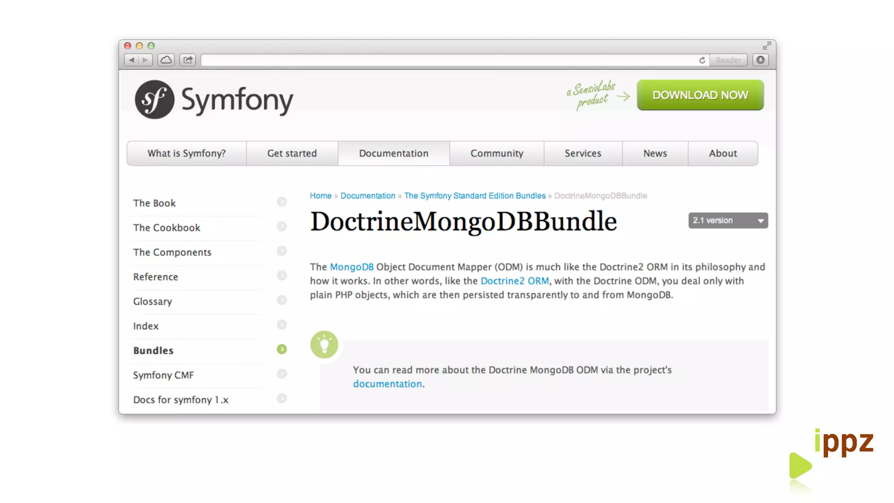Click the browser address bar
Image resolution: width=894 pixels, height=503 pixels.
tap(450, 60)
